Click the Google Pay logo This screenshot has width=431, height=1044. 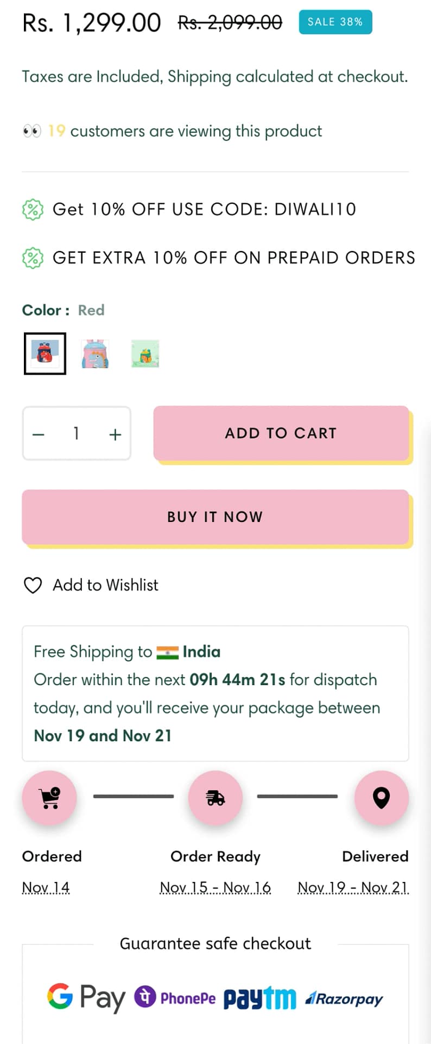86,998
